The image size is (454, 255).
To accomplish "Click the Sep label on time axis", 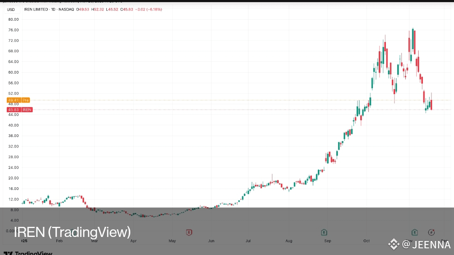I will [x=327, y=241].
